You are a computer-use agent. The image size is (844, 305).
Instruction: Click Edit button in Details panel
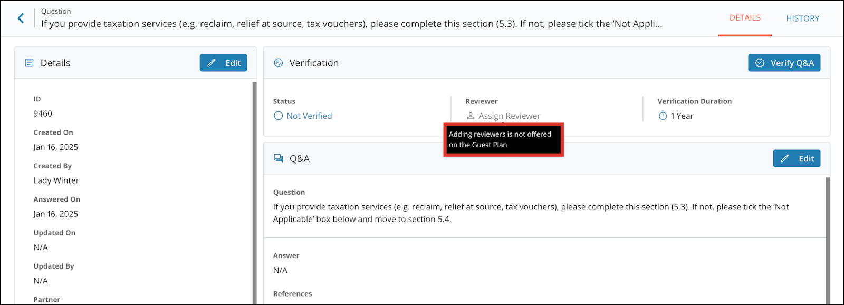coord(224,63)
